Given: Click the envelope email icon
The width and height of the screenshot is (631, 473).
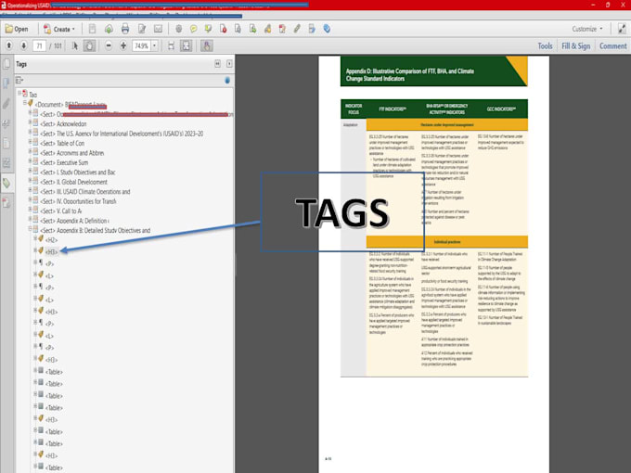Looking at the screenshot, I should [x=158, y=29].
